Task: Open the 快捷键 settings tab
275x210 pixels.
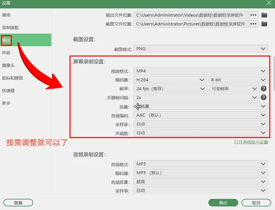Action: pos(26,90)
